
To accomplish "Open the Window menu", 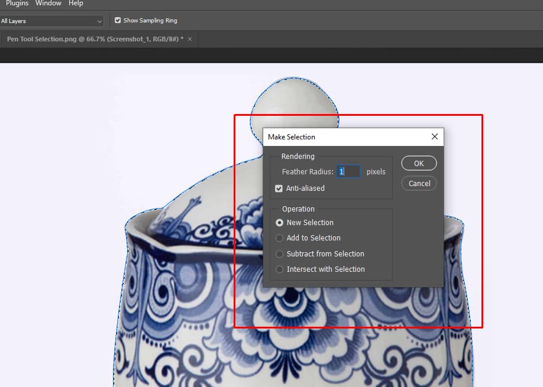I will click(x=48, y=3).
